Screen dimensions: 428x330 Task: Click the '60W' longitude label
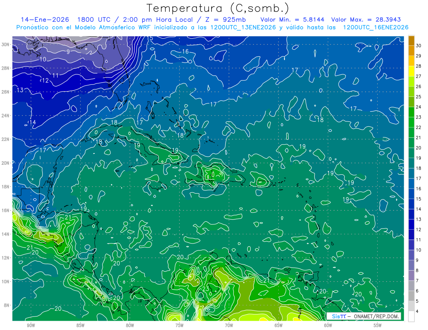click(x=328, y=325)
